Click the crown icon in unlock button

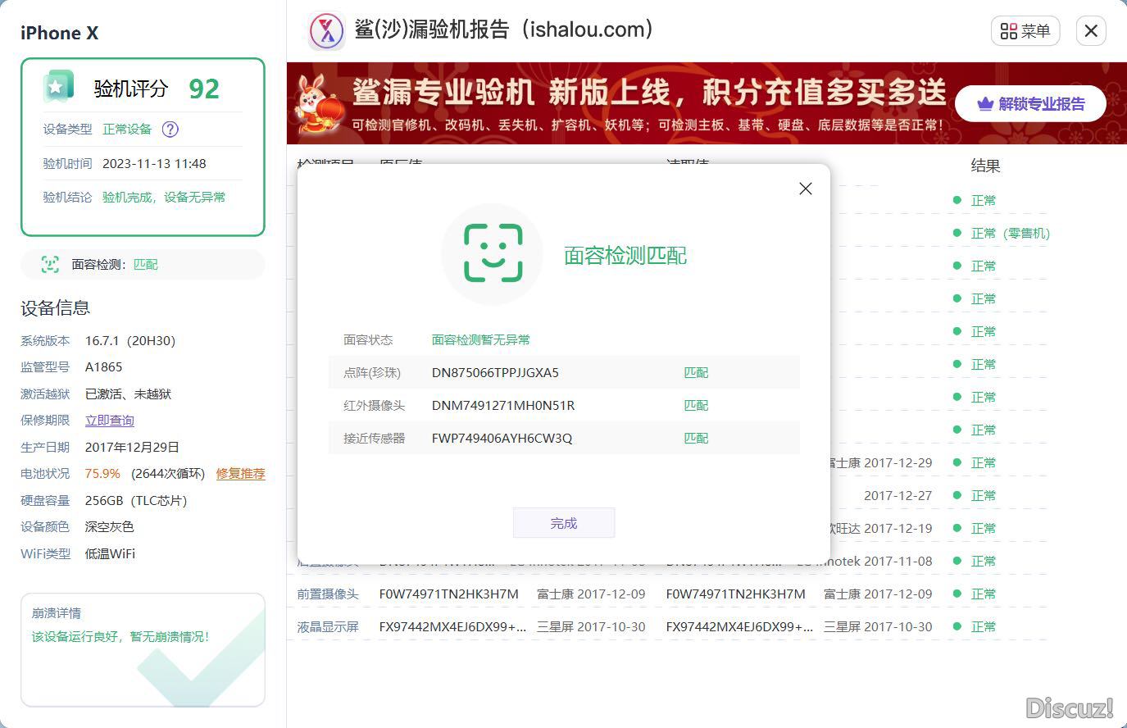tap(985, 104)
